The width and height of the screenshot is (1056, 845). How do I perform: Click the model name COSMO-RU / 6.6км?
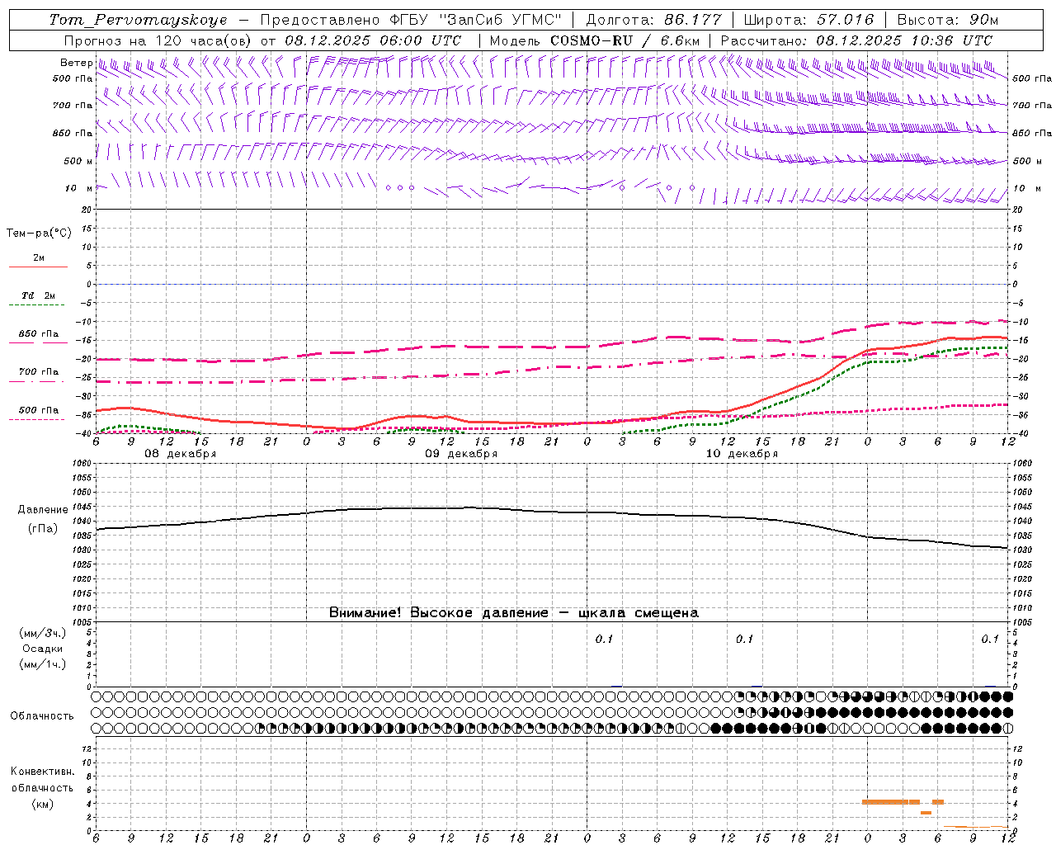(x=625, y=40)
